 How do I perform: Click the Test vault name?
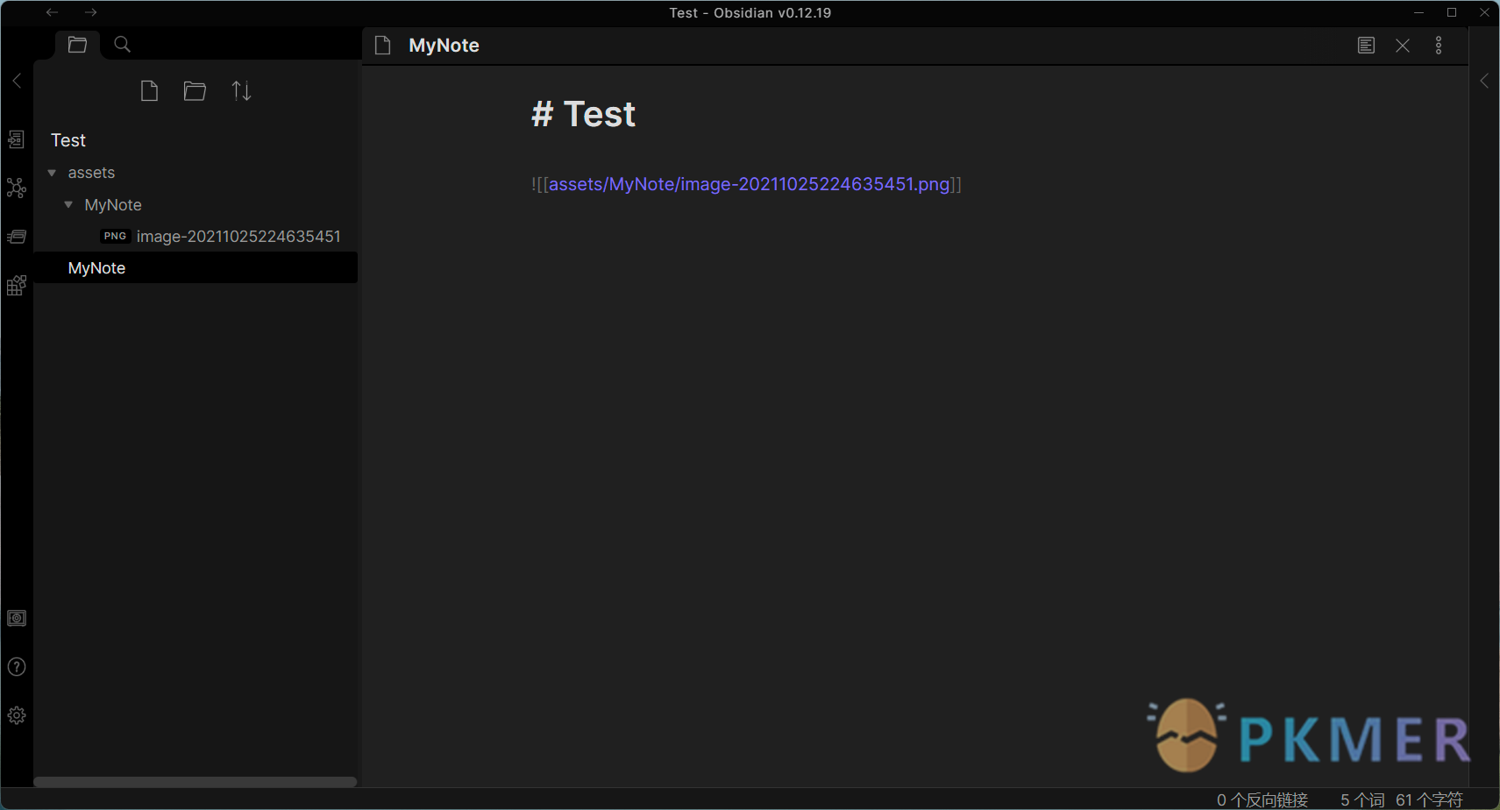[68, 140]
